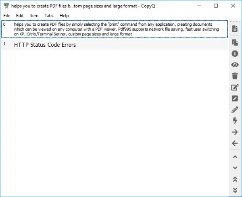Click the Paste items clipboard icon
Screen dimensions: 242x197
235,42
